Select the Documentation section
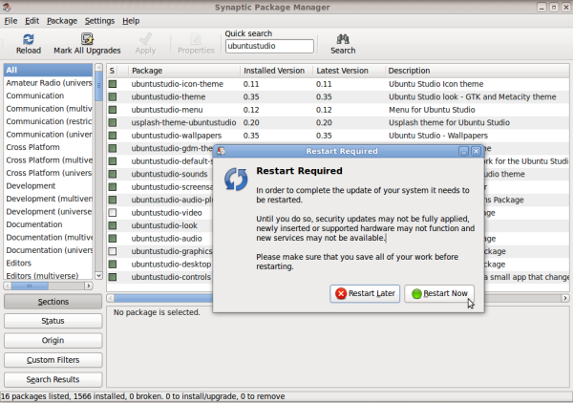 click(x=49, y=224)
